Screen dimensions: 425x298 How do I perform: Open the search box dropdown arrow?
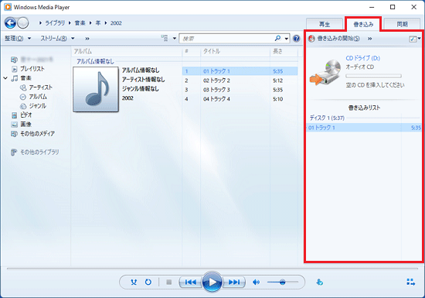286,39
